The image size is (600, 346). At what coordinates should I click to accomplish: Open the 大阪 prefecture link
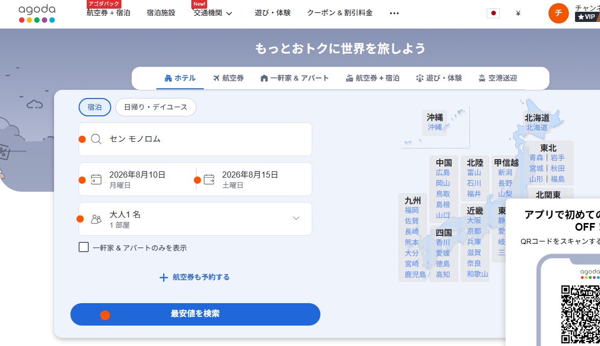[x=473, y=221]
